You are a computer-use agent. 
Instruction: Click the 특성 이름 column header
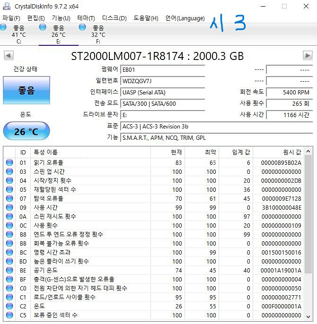tap(45, 152)
